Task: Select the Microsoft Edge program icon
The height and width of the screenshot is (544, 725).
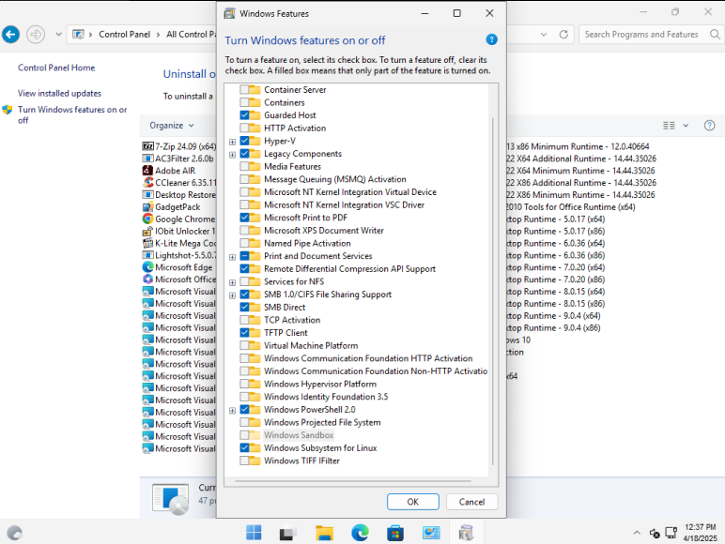Action: coord(148,267)
